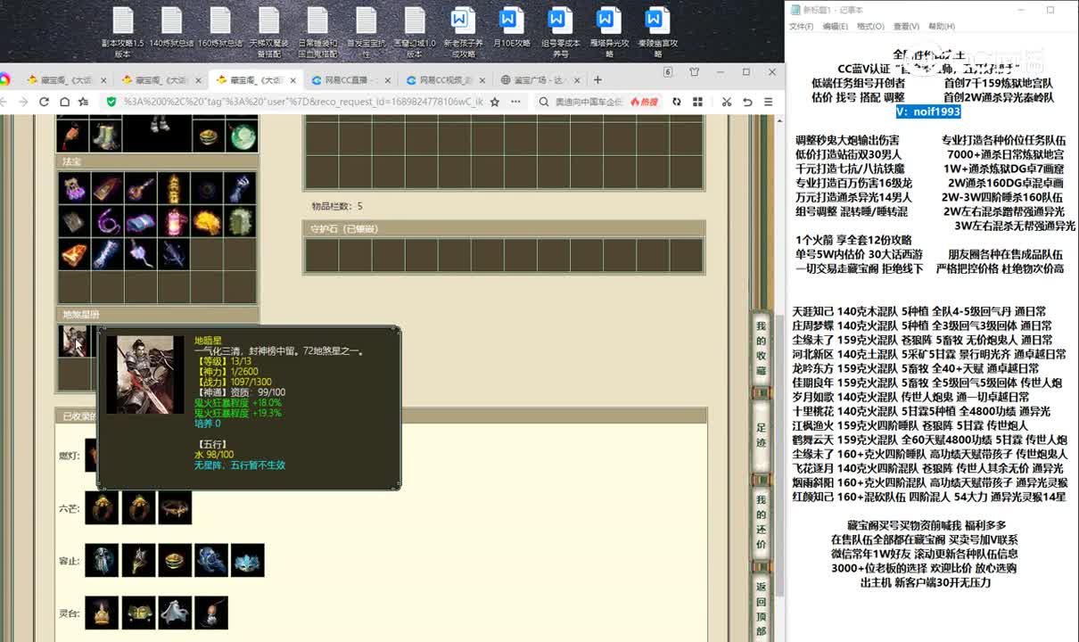1079x642 pixels.
Task: Open Notepad 帮助(H) menu
Action: [x=941, y=27]
